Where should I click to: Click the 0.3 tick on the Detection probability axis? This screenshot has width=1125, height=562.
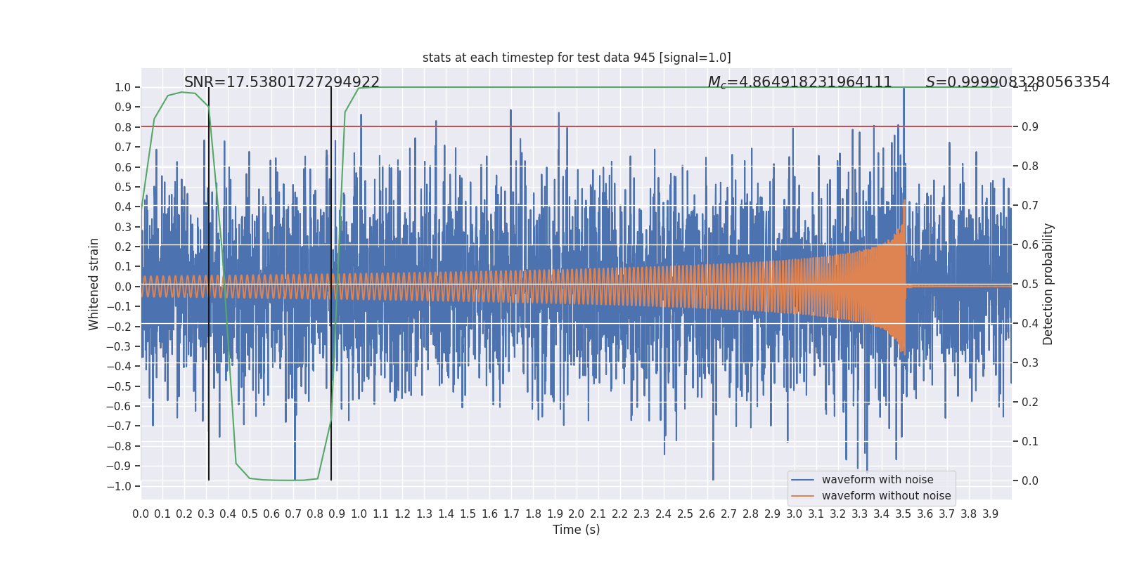click(x=1030, y=362)
